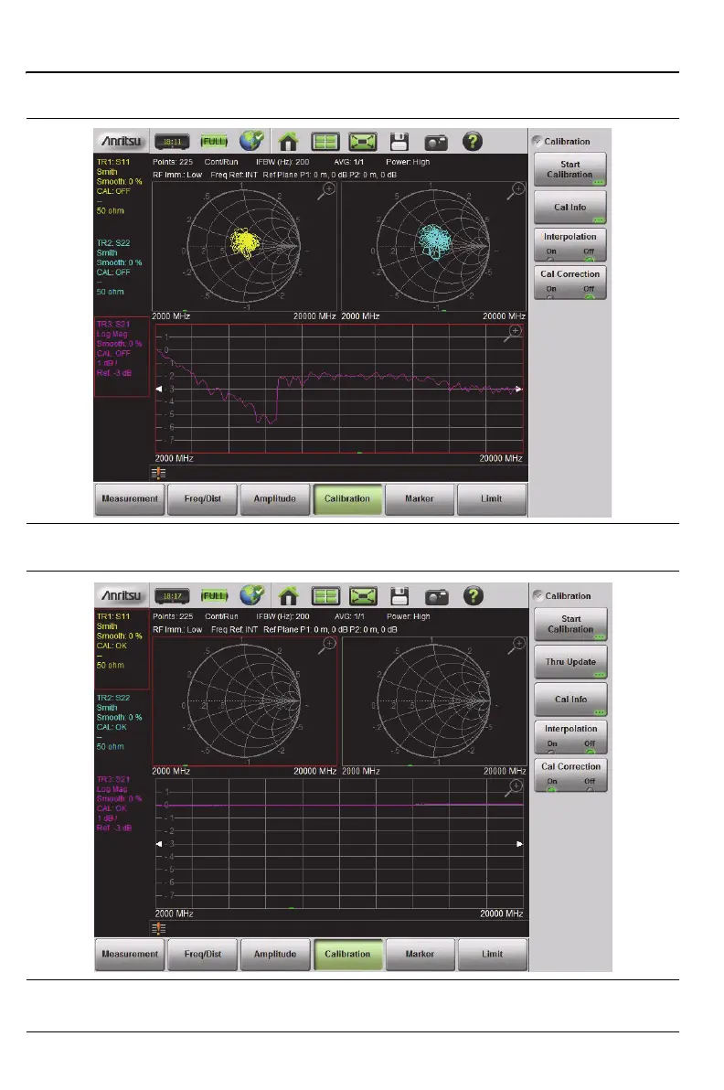
Task: Click Anritsu logo in the 18:11 screen
Action: point(122,141)
